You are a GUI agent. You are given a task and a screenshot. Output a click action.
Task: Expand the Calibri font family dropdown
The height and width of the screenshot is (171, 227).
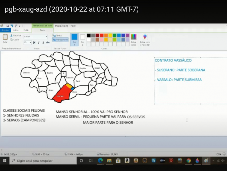[x=46, y=37]
